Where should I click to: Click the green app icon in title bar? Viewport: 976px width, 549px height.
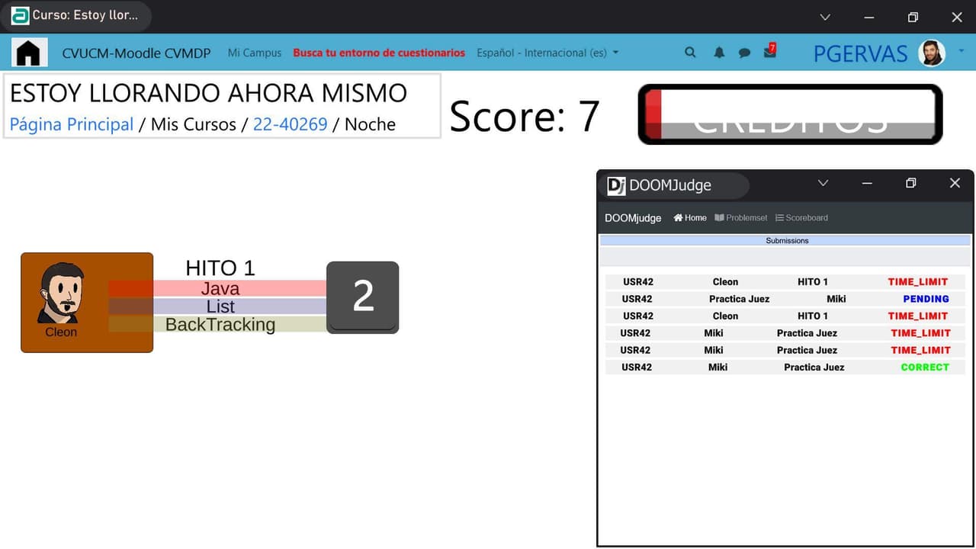[20, 15]
